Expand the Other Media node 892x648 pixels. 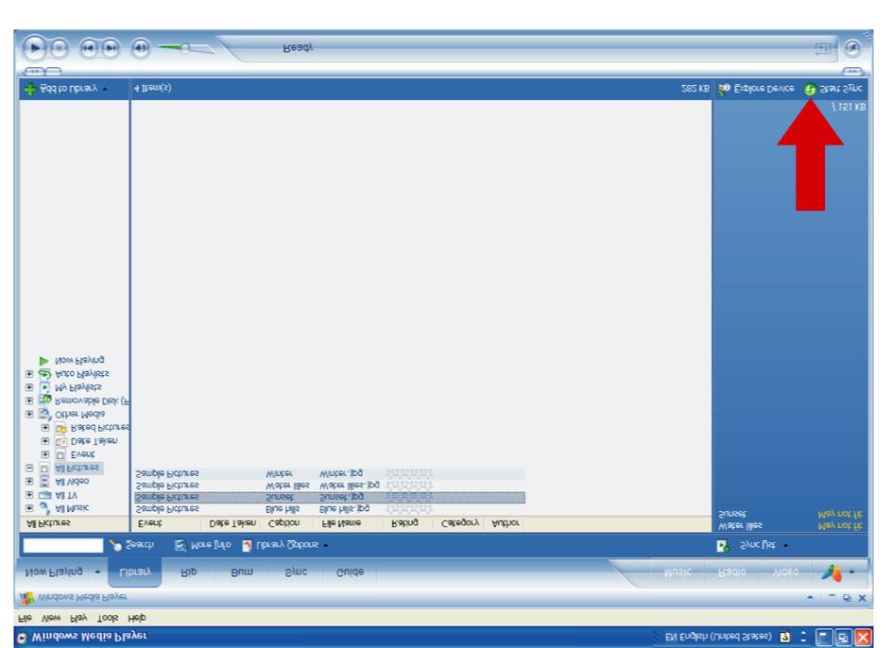29,414
